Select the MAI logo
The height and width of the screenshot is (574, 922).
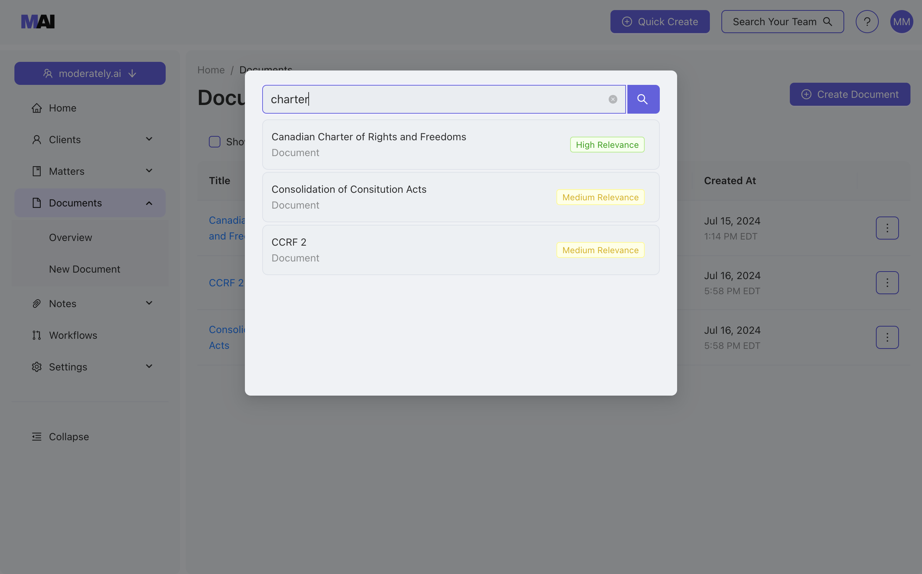tap(37, 21)
